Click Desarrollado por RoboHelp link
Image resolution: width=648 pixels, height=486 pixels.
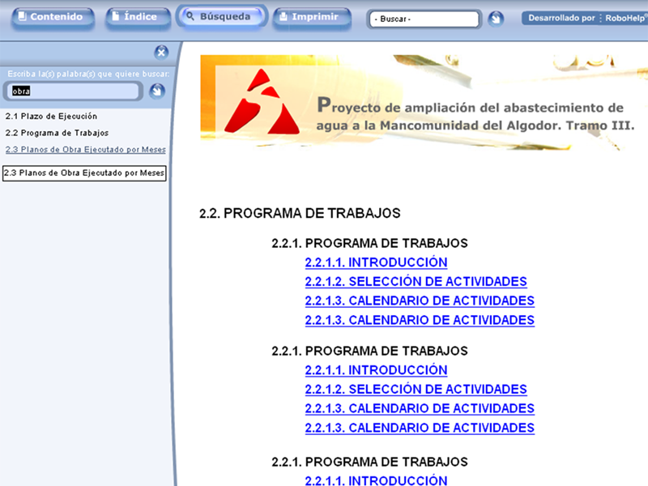(585, 18)
